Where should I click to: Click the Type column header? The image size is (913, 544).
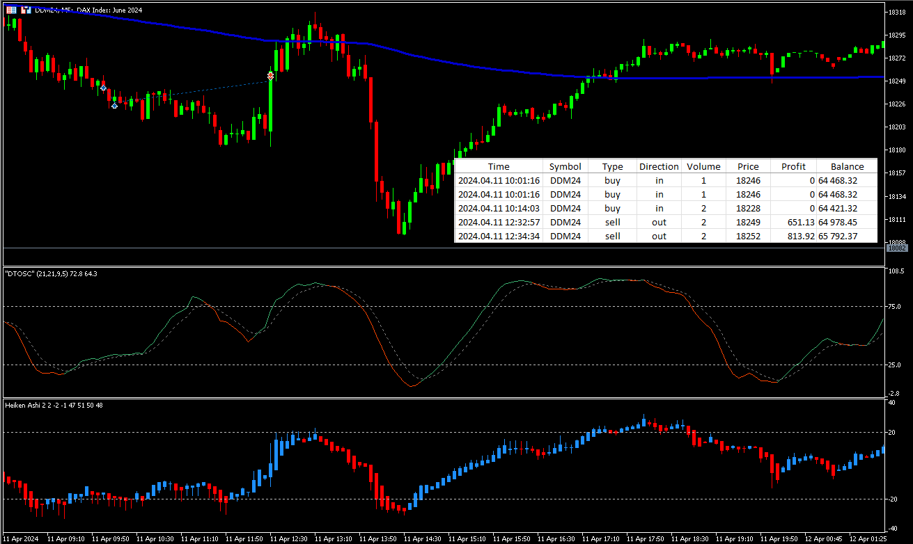pos(612,166)
